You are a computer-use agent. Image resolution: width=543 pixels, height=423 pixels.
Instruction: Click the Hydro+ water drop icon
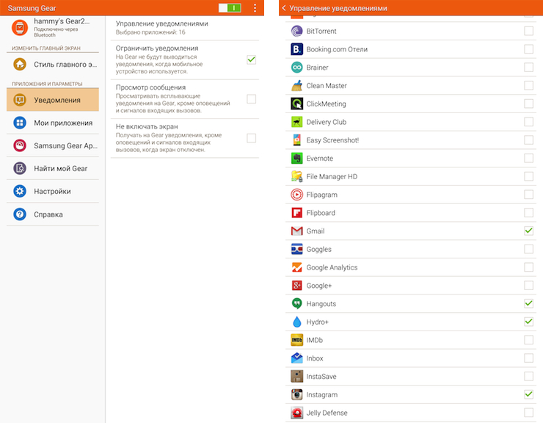pos(296,322)
